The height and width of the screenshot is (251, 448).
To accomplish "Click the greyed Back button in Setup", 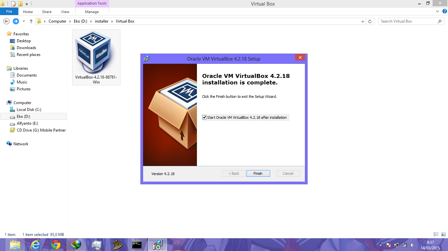I will 234,173.
